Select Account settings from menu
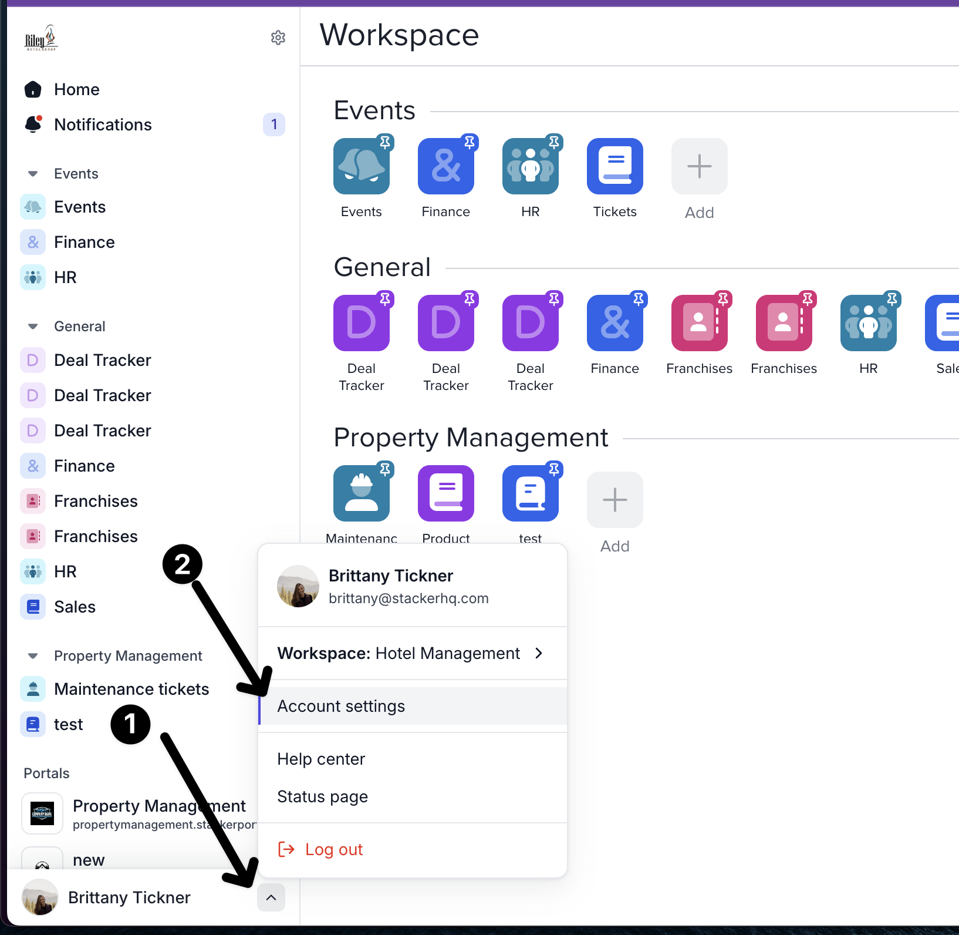Screen dimensions: 959x935 [341, 706]
